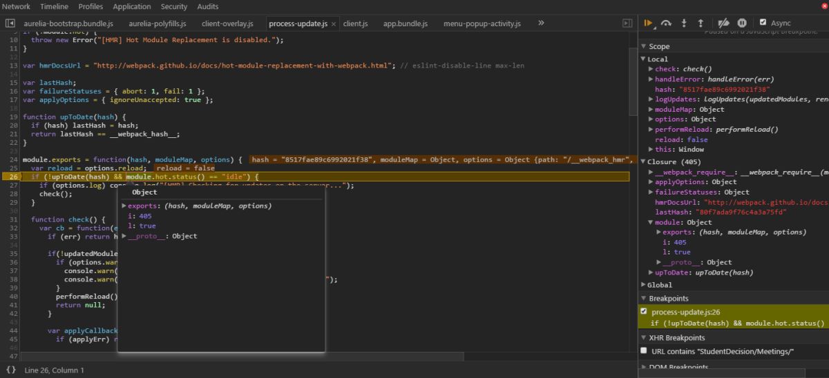The height and width of the screenshot is (378, 829).
Task: Click 'l: true' in hover Object popup
Action: (x=142, y=226)
